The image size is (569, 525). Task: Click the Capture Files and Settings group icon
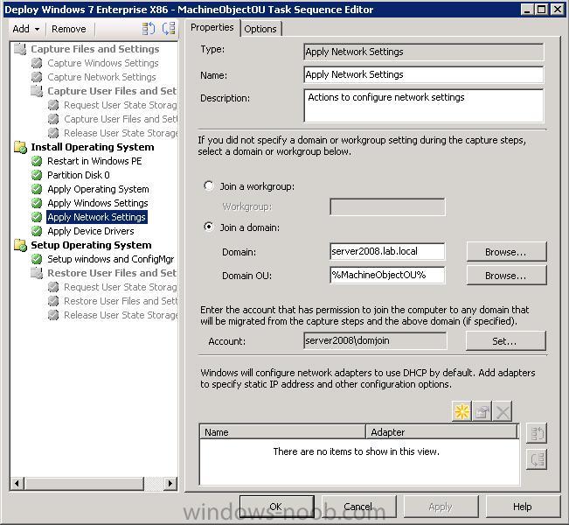pyautogui.click(x=20, y=49)
